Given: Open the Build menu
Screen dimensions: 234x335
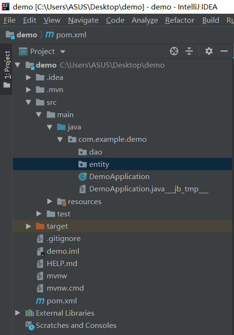Looking at the screenshot, I should click(x=211, y=20).
